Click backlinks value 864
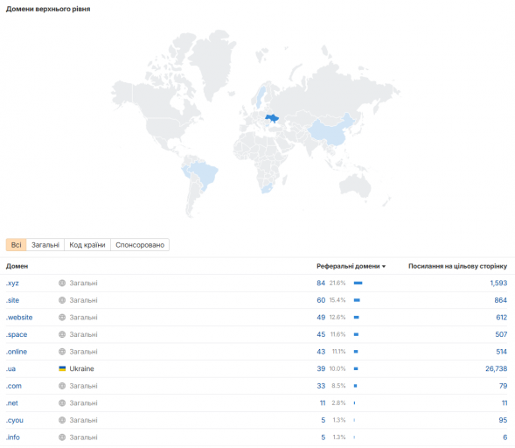 (x=500, y=300)
